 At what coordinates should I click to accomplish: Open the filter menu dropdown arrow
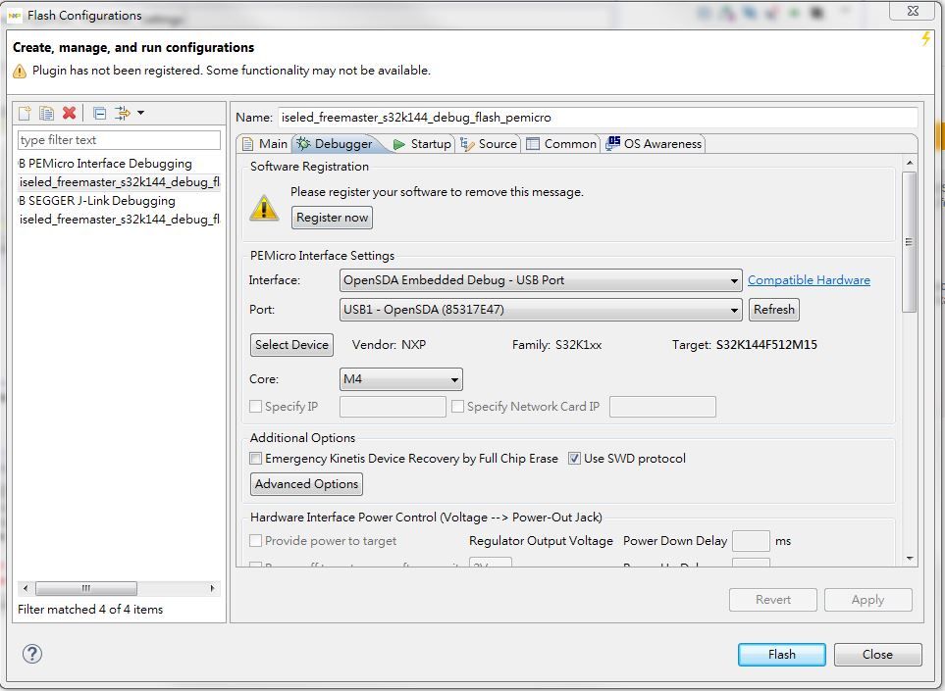pos(141,113)
